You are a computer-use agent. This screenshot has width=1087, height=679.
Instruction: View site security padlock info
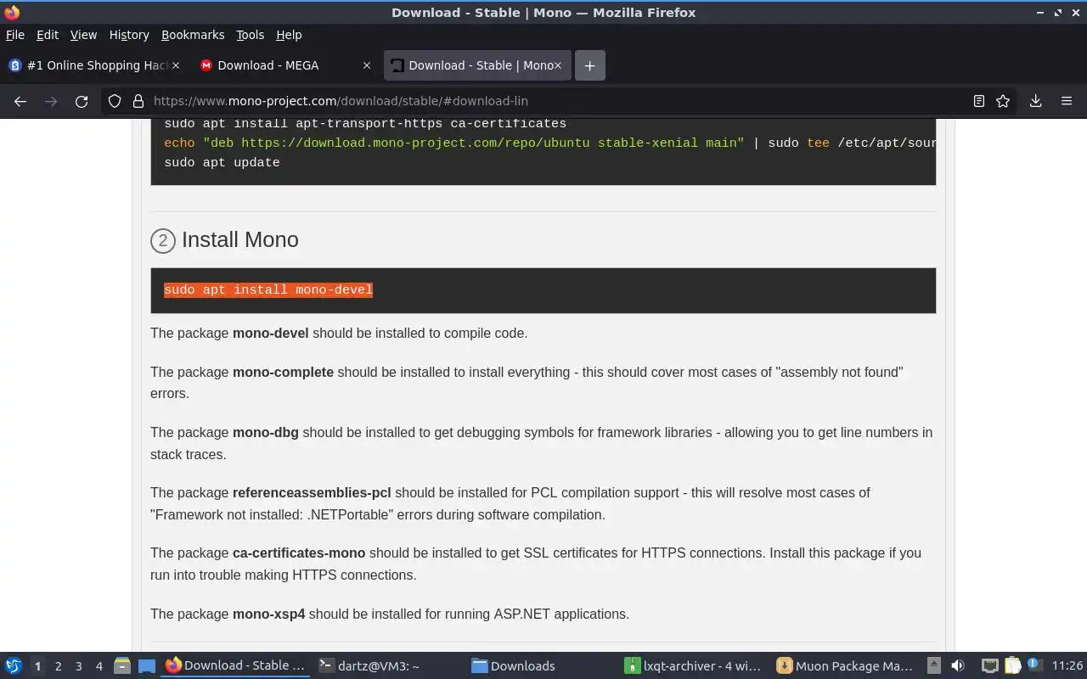coord(138,101)
